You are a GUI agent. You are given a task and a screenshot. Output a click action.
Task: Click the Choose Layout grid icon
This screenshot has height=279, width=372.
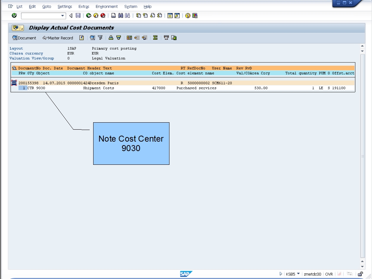[x=129, y=38]
